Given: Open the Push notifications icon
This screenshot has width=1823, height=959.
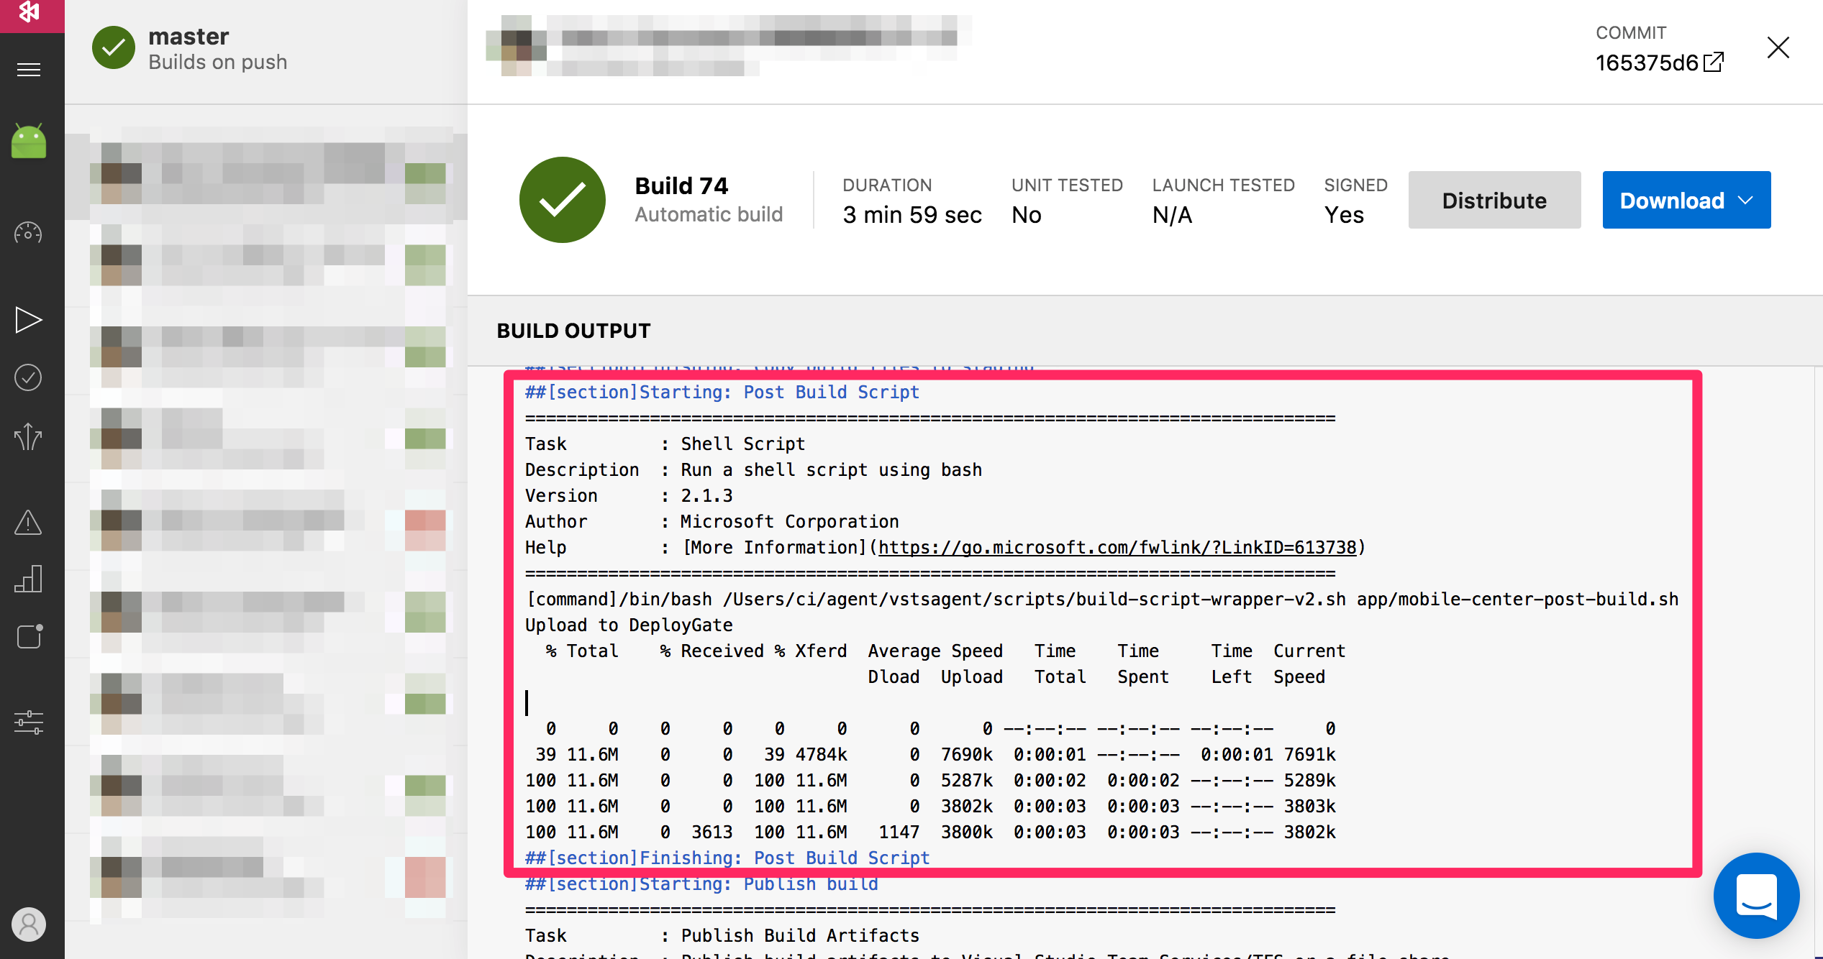Looking at the screenshot, I should [29, 636].
